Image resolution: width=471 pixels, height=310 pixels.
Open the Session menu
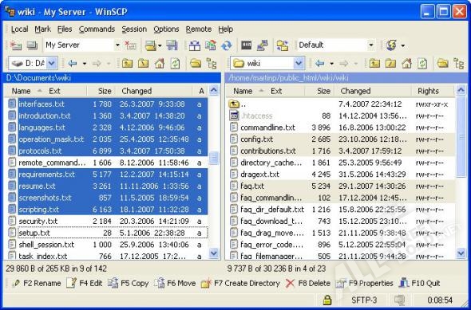tap(134, 29)
